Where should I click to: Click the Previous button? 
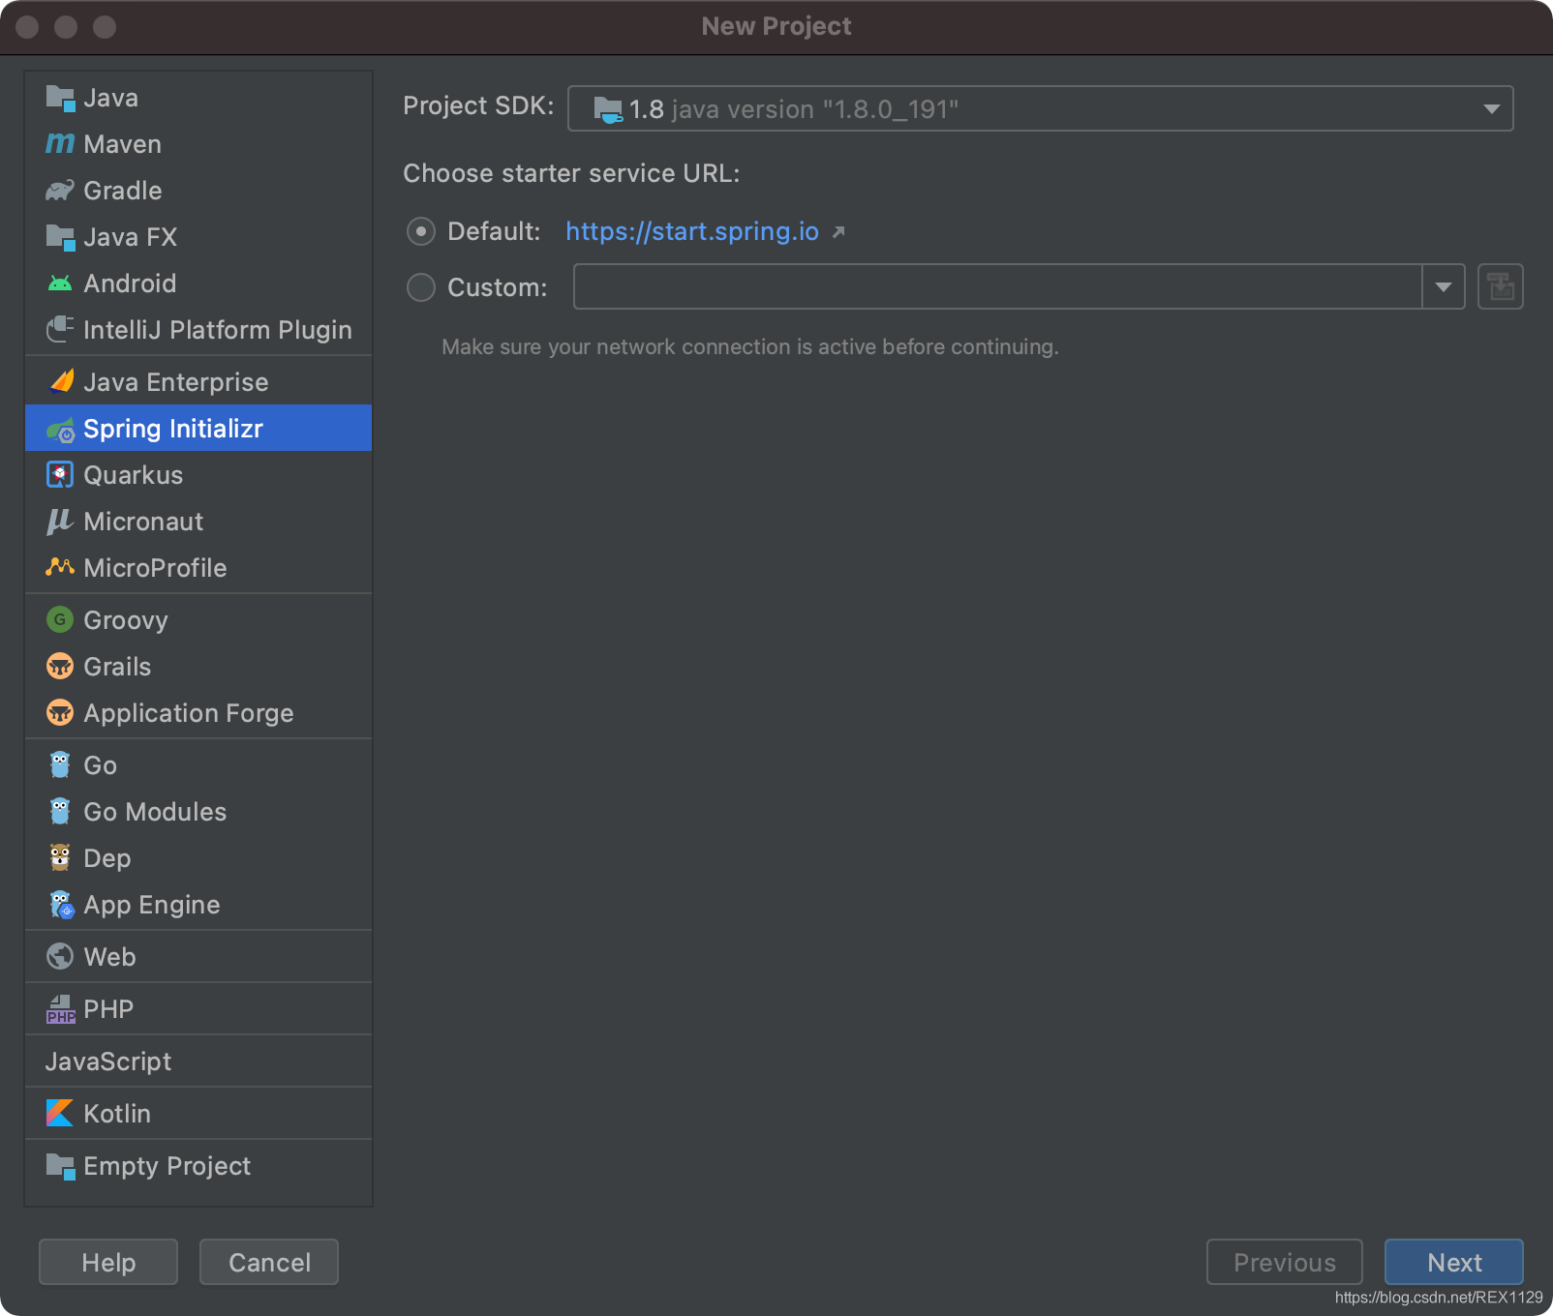coord(1285,1262)
